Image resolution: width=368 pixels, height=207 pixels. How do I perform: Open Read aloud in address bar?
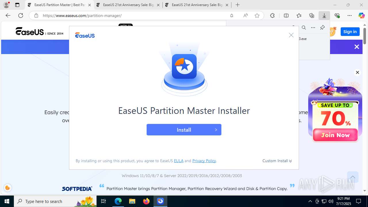point(246,16)
